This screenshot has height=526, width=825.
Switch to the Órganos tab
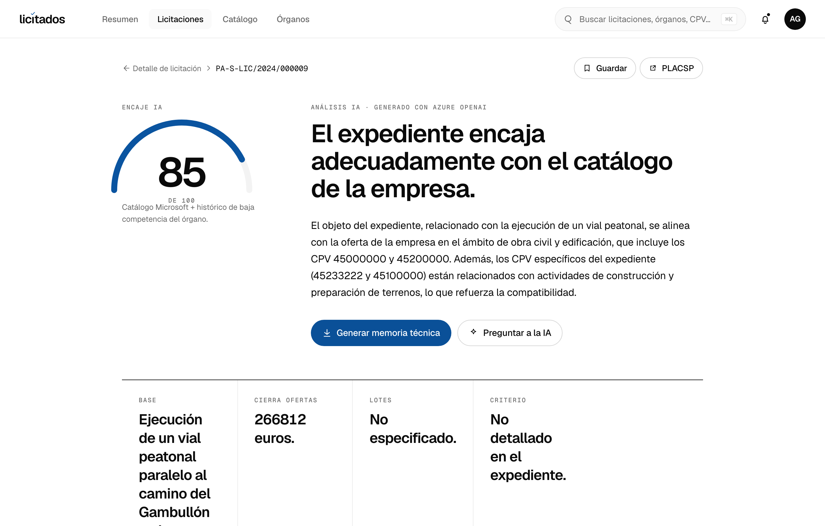point(293,19)
